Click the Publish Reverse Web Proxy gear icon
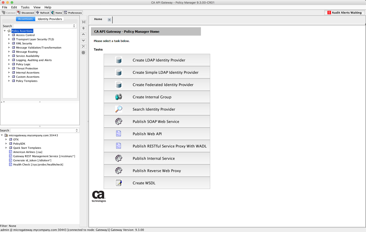 tap(119, 171)
